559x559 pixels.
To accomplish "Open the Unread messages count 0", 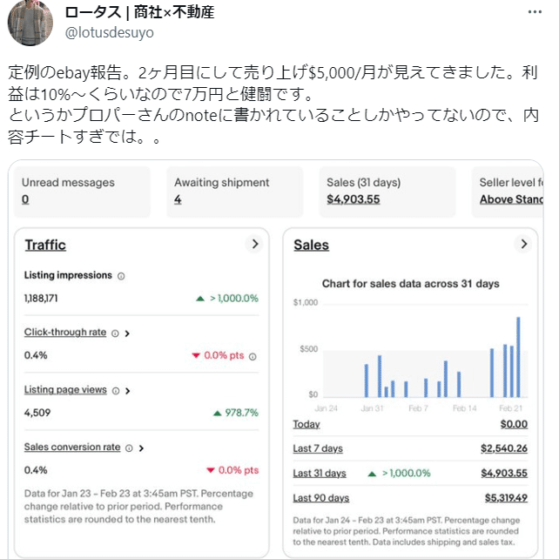I will 25,199.
